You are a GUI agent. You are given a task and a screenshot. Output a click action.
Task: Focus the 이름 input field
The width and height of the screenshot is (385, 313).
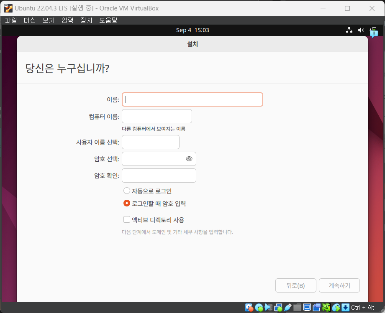click(x=192, y=99)
